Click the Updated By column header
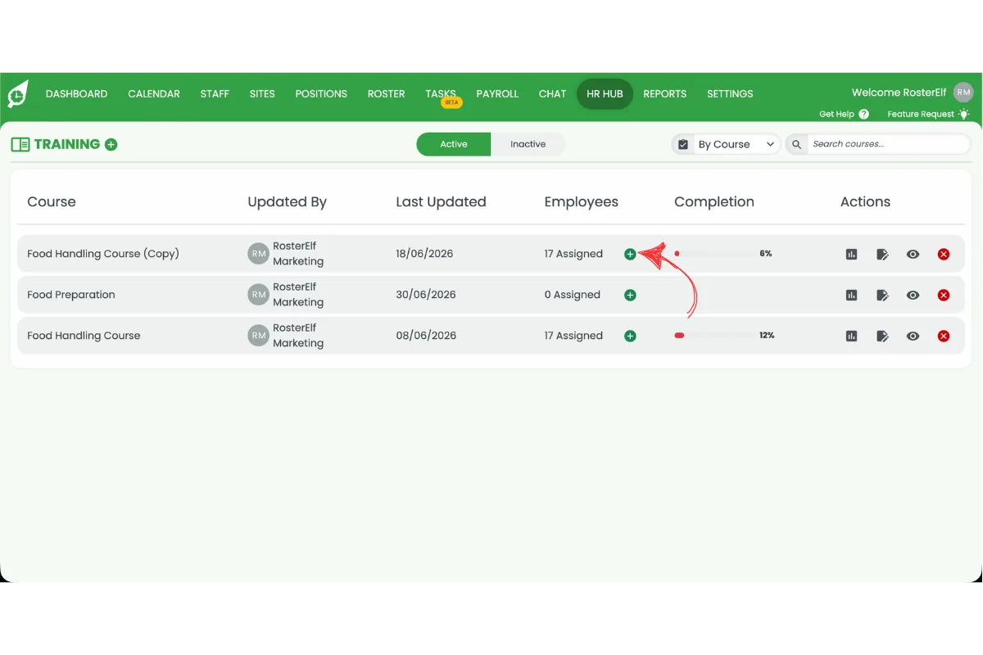The height and width of the screenshot is (655, 983). pos(288,202)
